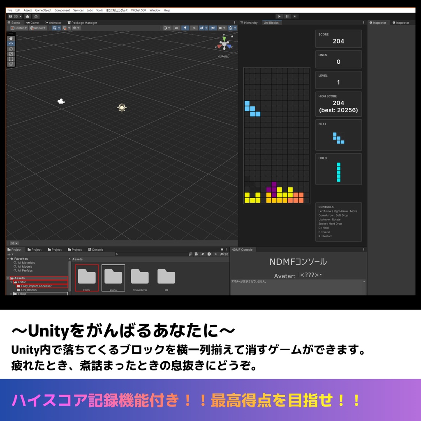Image resolution: width=421 pixels, height=421 pixels.
Task: Select the Rect tool in the left toolbar
Action: [x=11, y=58]
